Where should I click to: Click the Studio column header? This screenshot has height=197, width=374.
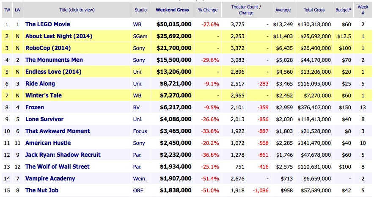click(140, 10)
